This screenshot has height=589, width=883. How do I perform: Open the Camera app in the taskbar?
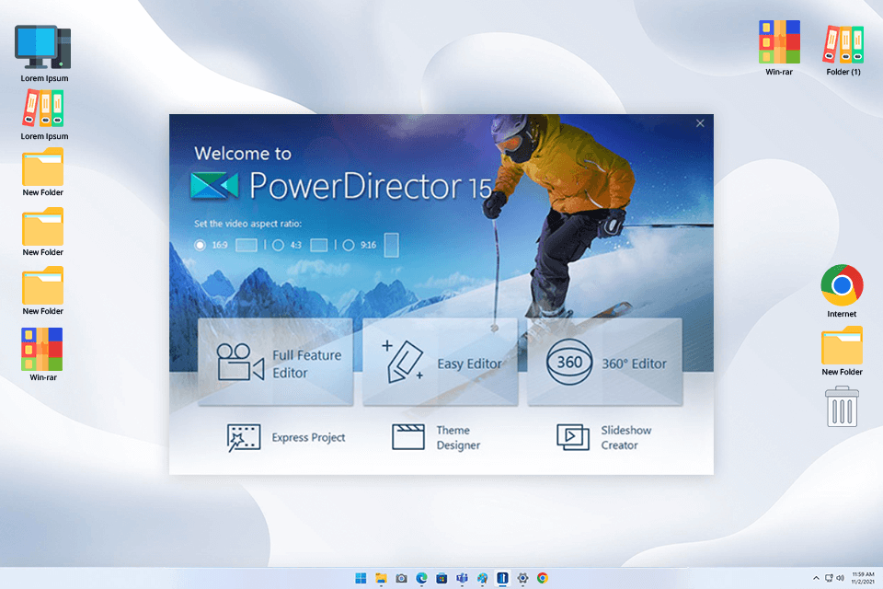(x=402, y=578)
